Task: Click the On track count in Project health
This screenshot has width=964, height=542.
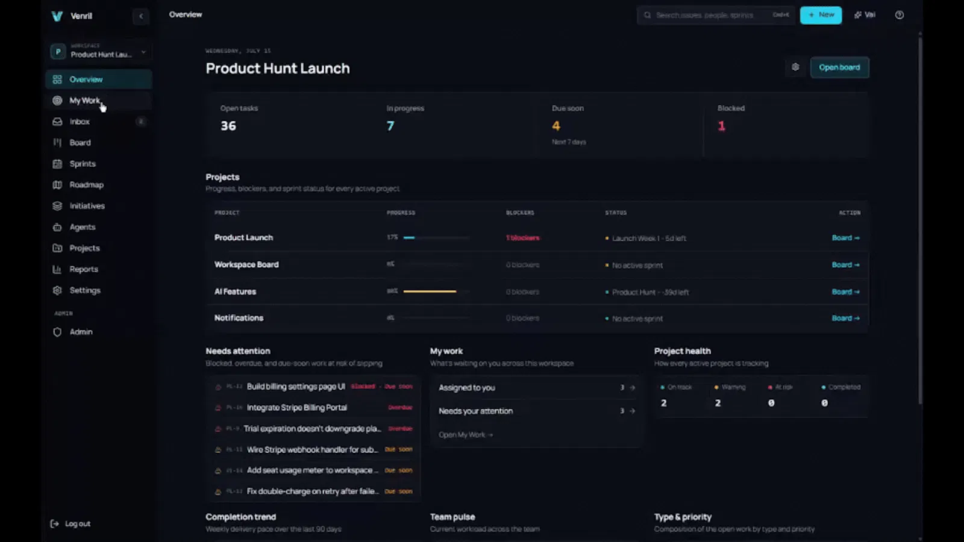Action: pyautogui.click(x=664, y=403)
